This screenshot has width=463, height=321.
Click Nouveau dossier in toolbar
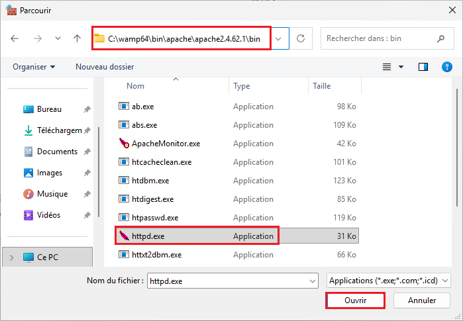point(105,67)
